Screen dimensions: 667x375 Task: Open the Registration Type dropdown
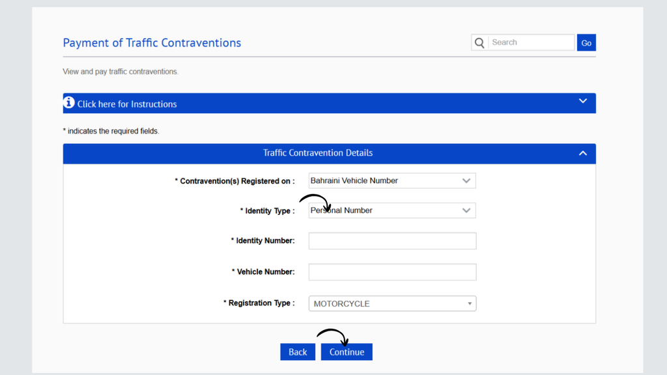392,303
